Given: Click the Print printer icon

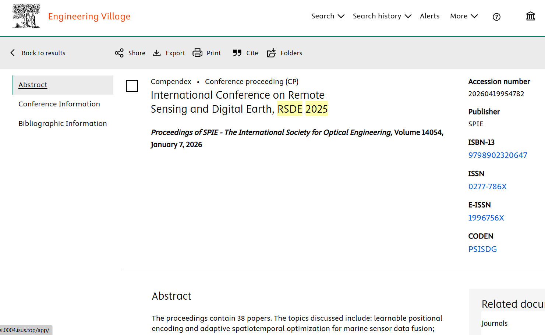Looking at the screenshot, I should [198, 53].
